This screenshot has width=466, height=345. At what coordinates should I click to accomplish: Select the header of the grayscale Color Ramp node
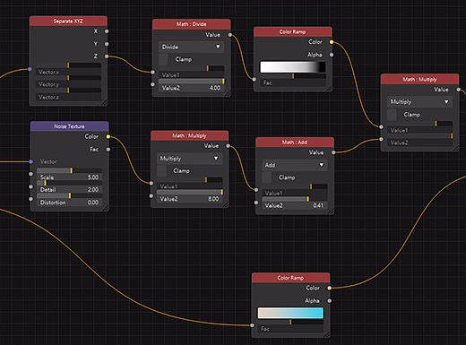(293, 31)
